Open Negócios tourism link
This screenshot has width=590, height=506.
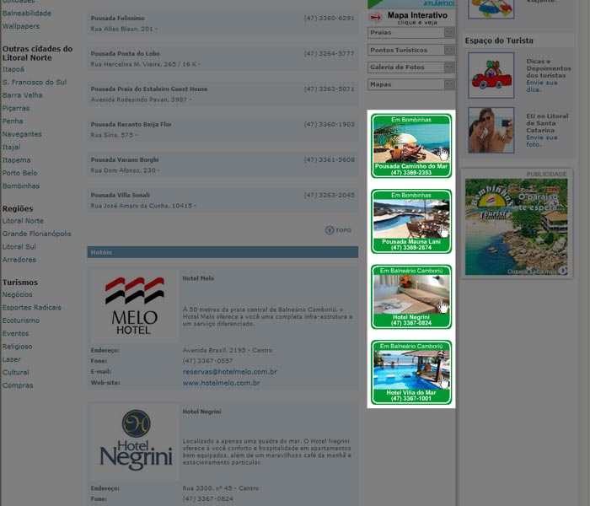tap(18, 295)
